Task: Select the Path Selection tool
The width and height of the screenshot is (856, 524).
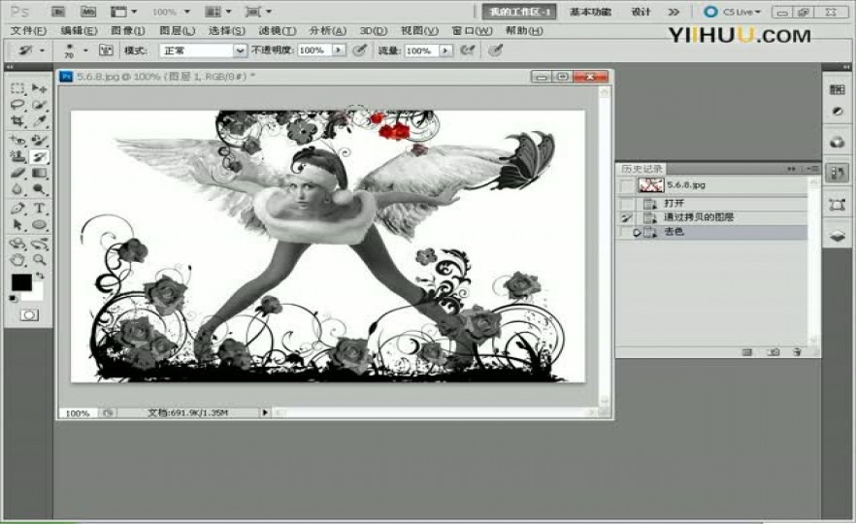Action: [x=18, y=224]
